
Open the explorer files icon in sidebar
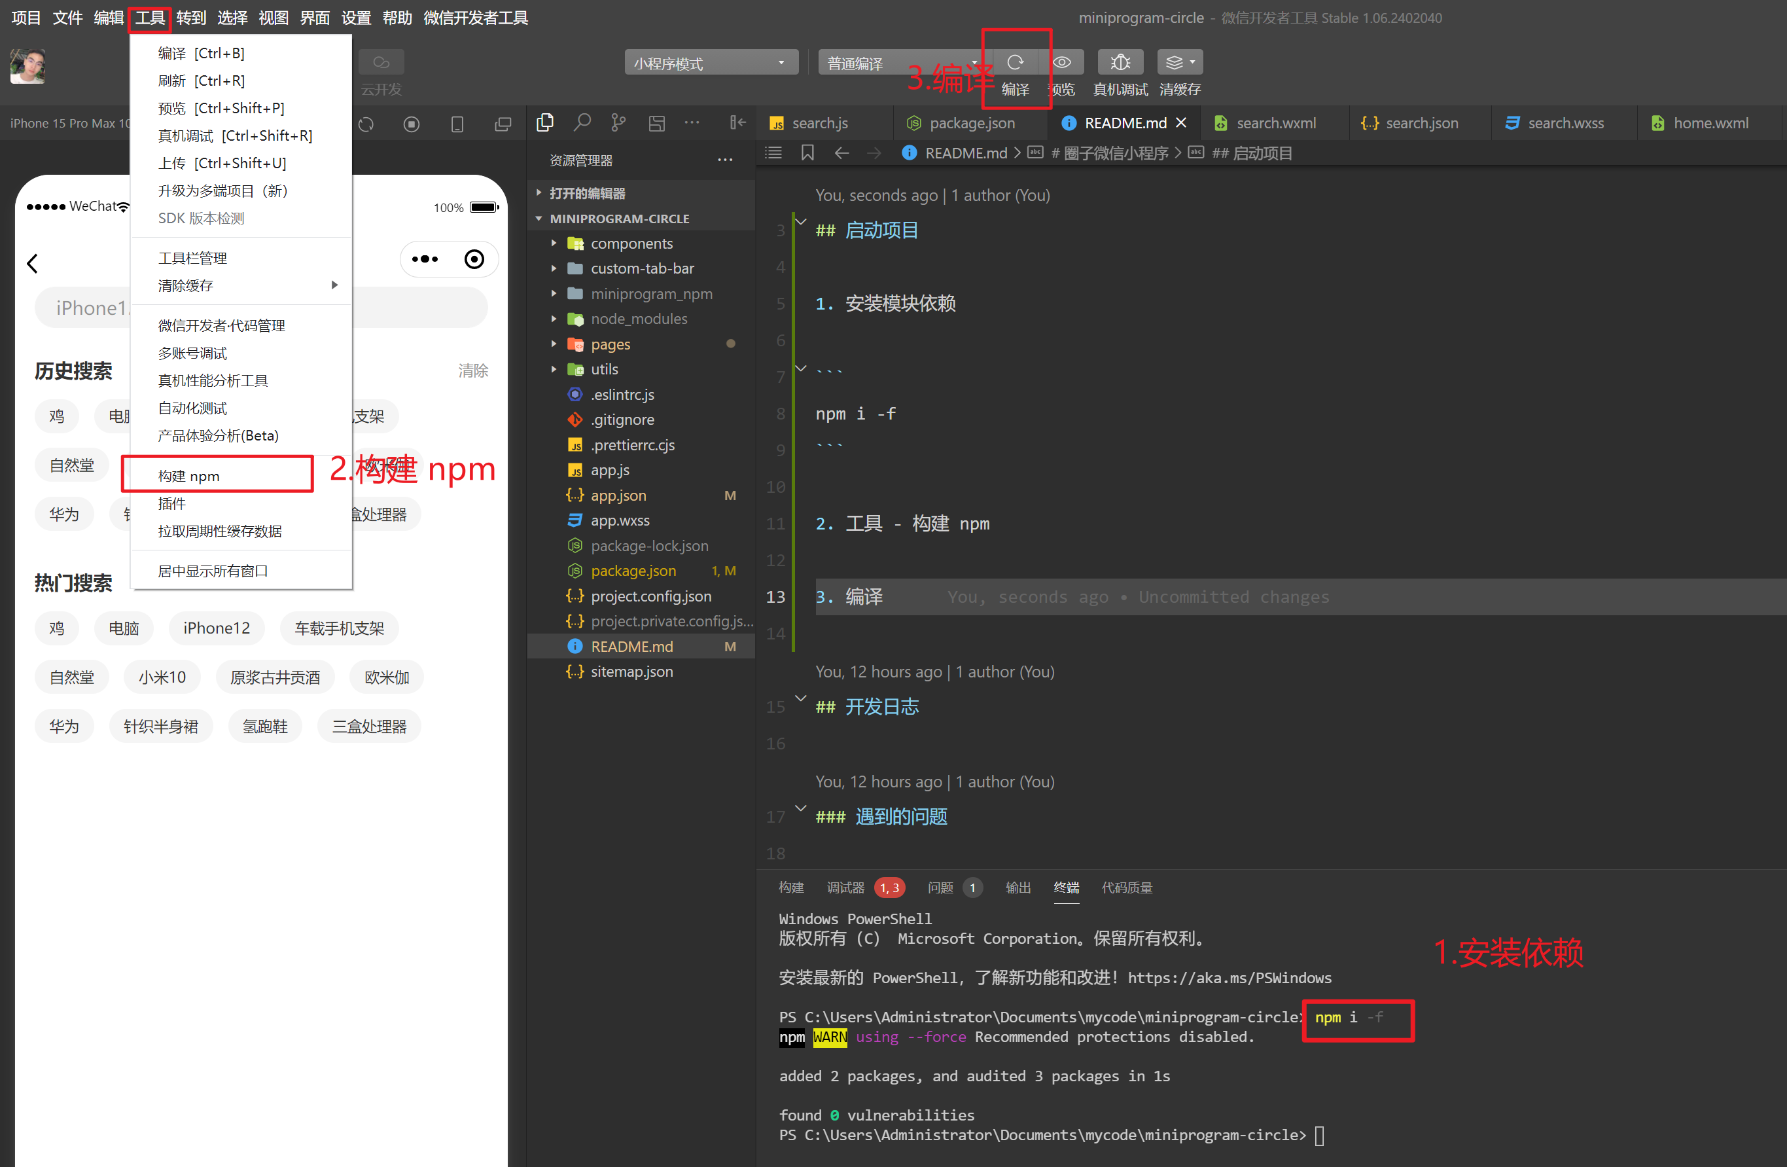(x=545, y=122)
